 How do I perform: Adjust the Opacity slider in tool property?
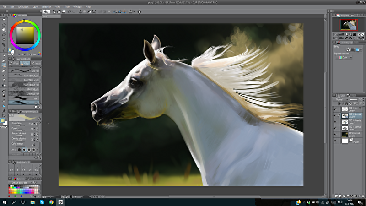(19, 130)
